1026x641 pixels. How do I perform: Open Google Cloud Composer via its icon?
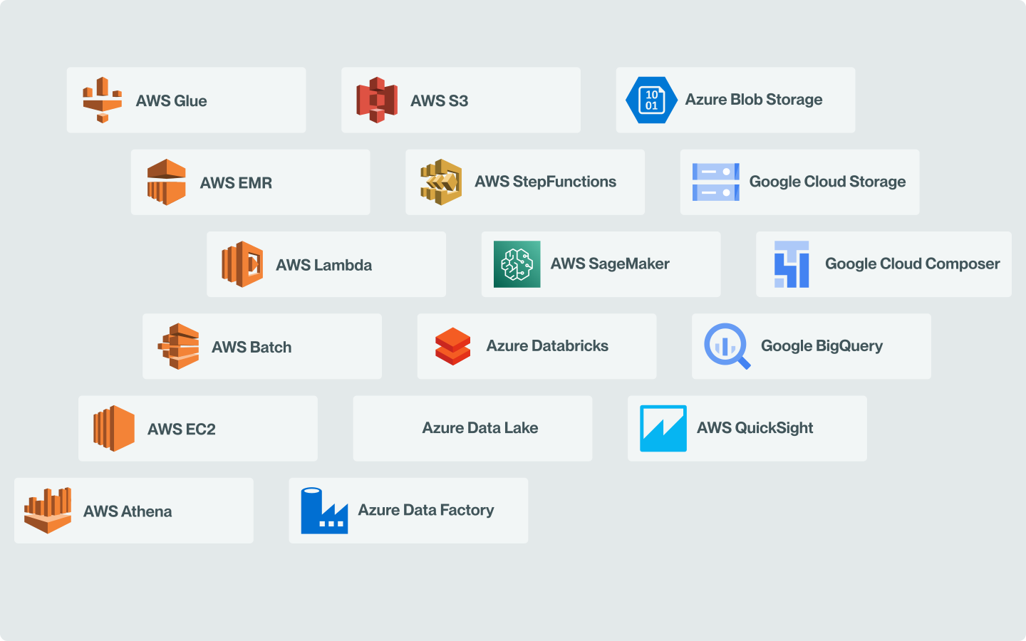[x=792, y=264]
